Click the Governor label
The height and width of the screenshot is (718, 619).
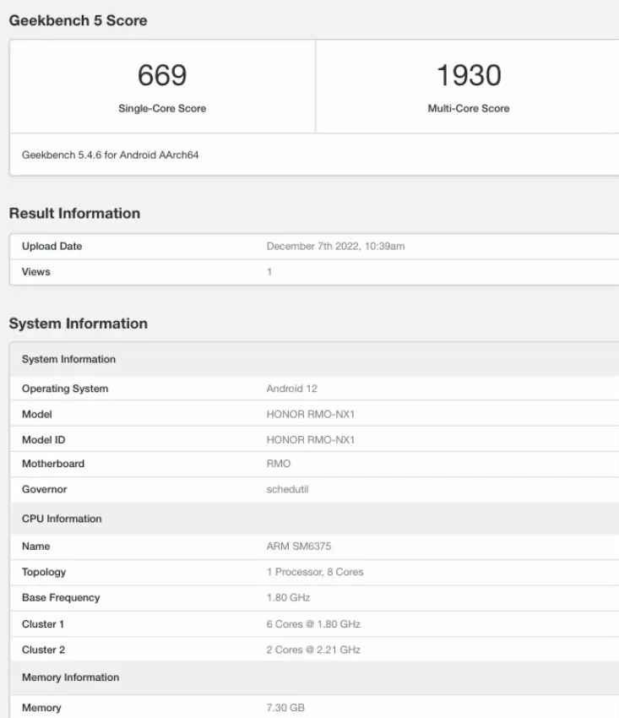pos(45,489)
